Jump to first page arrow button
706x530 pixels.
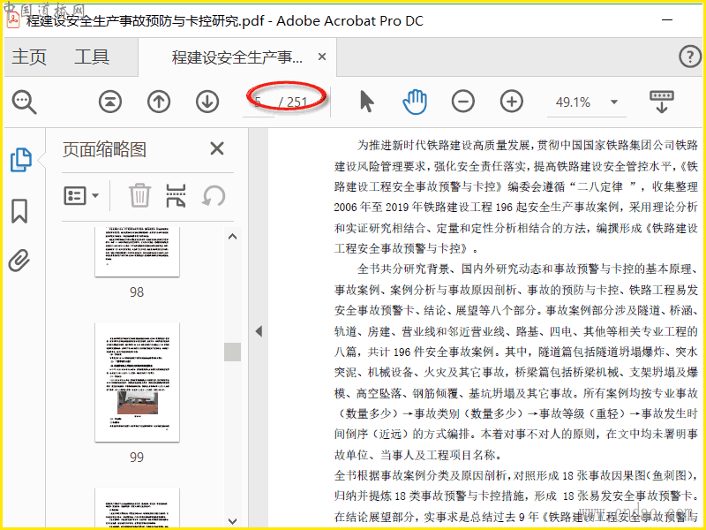point(110,102)
